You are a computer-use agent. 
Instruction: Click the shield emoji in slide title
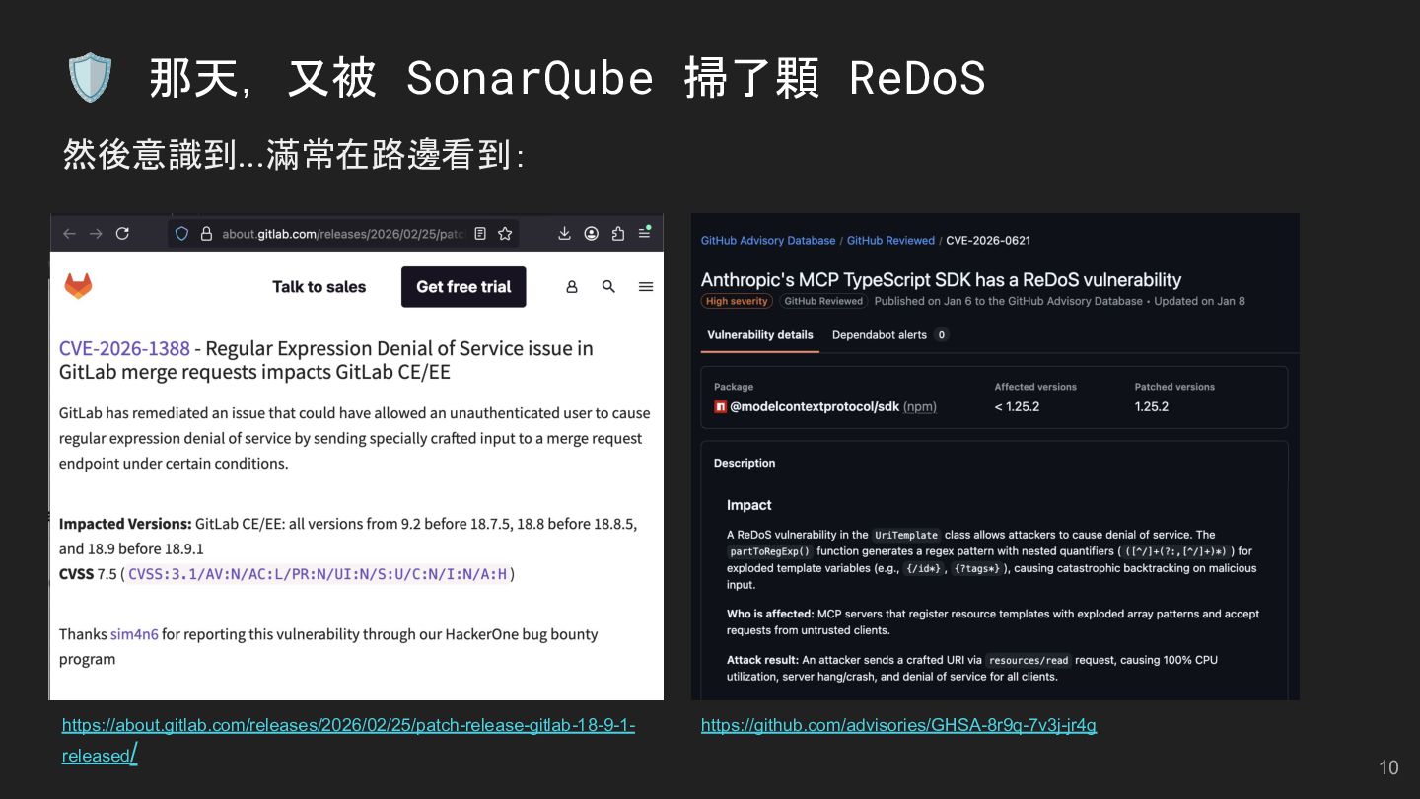(90, 78)
